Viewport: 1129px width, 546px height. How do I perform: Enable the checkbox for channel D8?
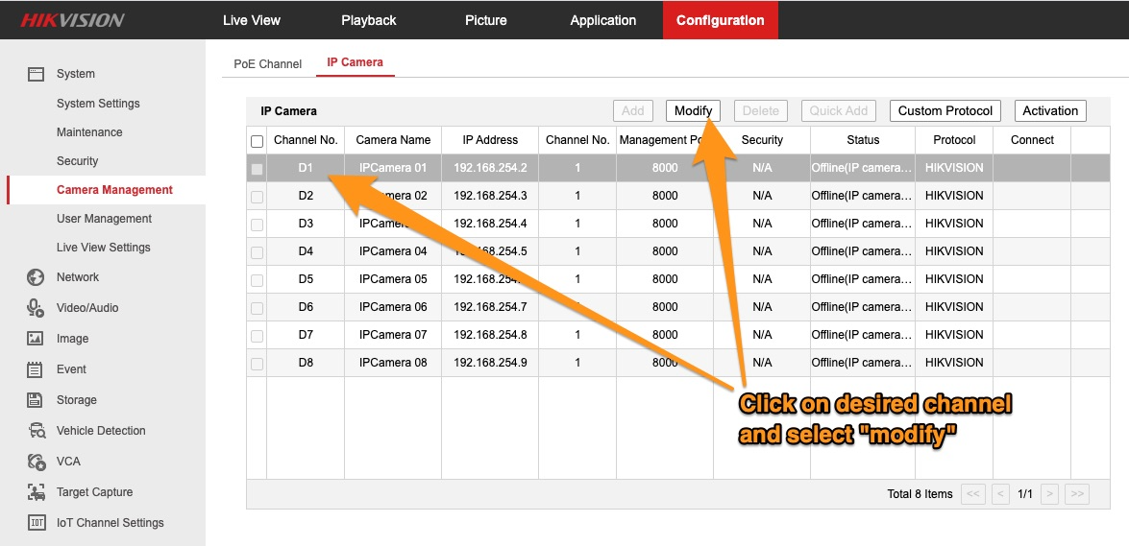pyautogui.click(x=257, y=364)
